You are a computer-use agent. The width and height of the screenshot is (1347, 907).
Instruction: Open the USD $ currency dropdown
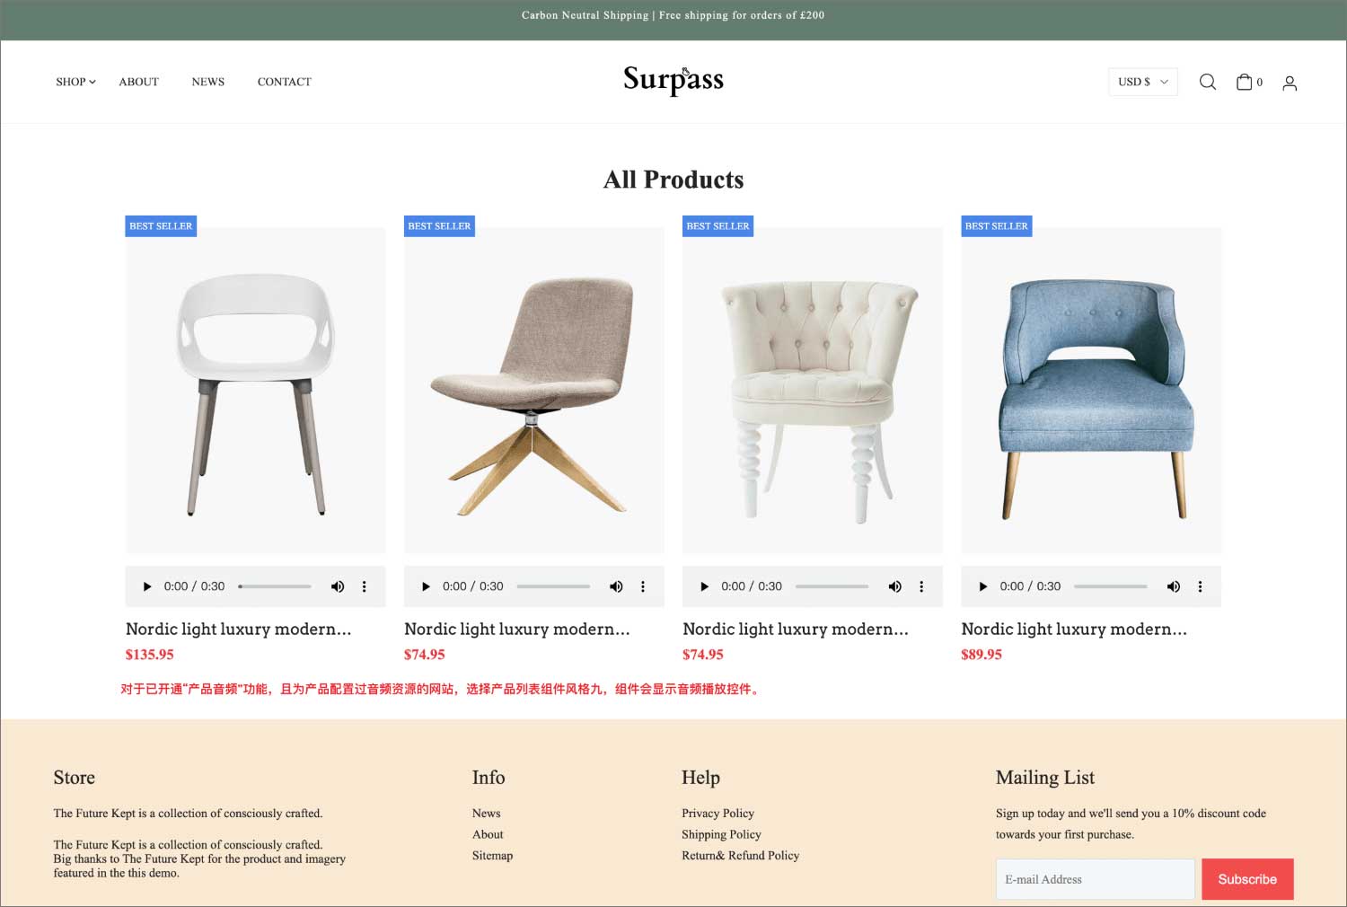[1142, 82]
